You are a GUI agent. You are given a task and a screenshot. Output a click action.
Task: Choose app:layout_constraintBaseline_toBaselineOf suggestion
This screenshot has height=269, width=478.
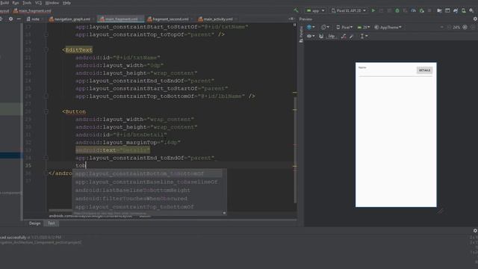(x=147, y=182)
